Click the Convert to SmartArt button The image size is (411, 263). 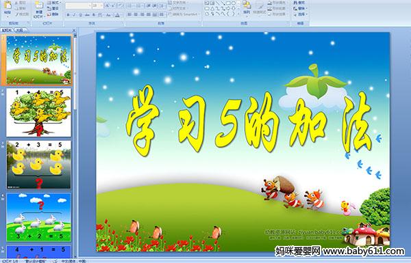[184, 14]
